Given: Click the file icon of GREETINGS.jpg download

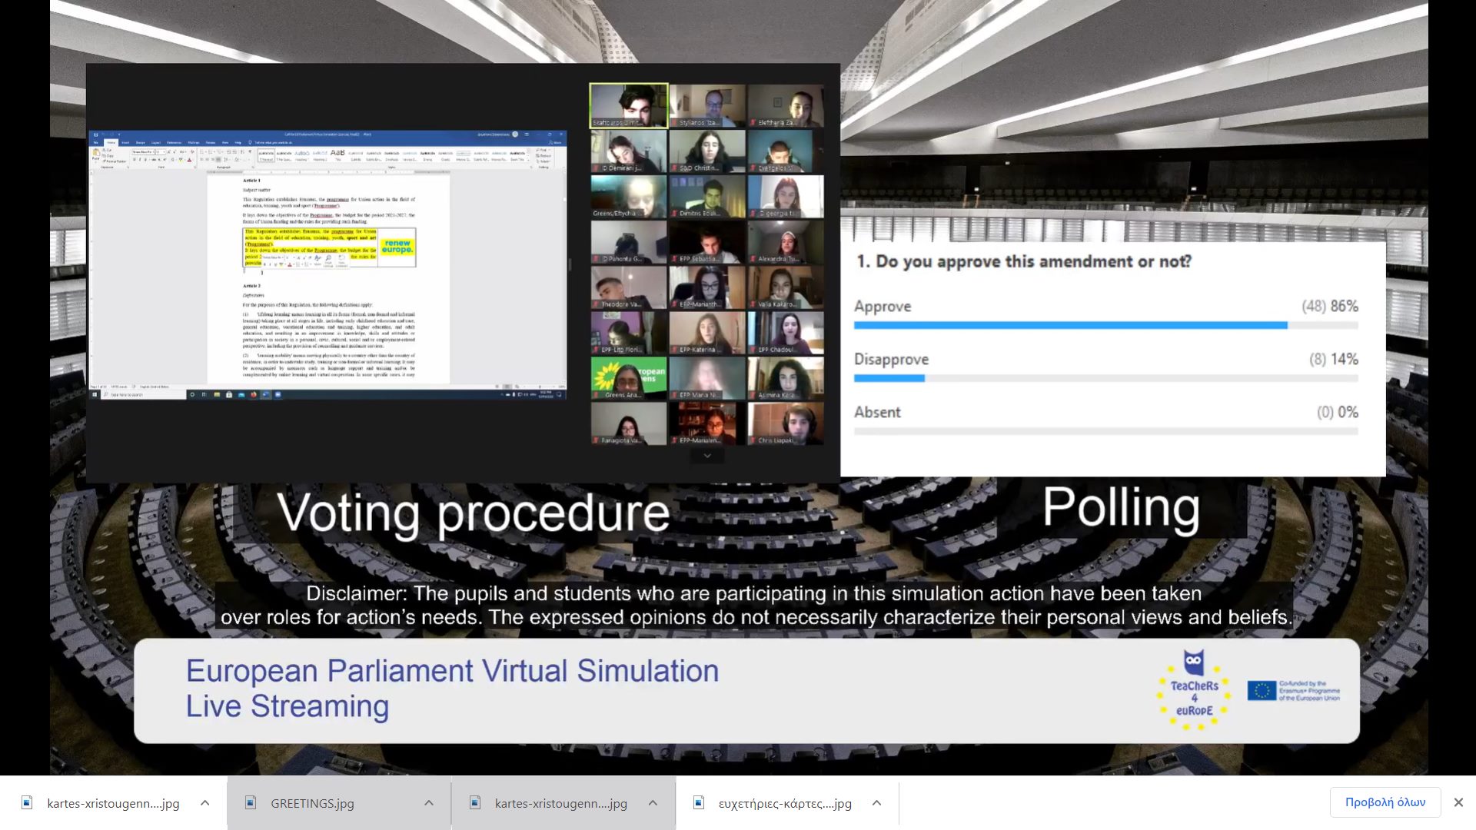Looking at the screenshot, I should click(251, 802).
